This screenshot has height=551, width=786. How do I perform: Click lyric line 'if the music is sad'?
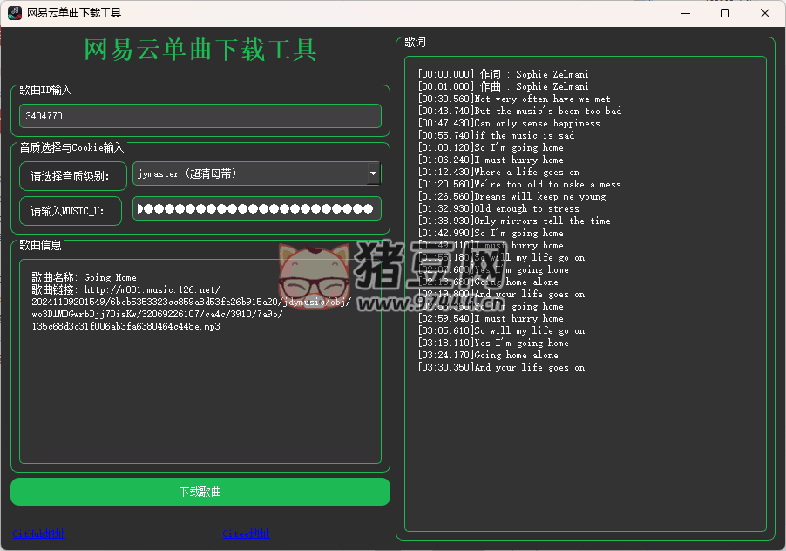(x=497, y=135)
